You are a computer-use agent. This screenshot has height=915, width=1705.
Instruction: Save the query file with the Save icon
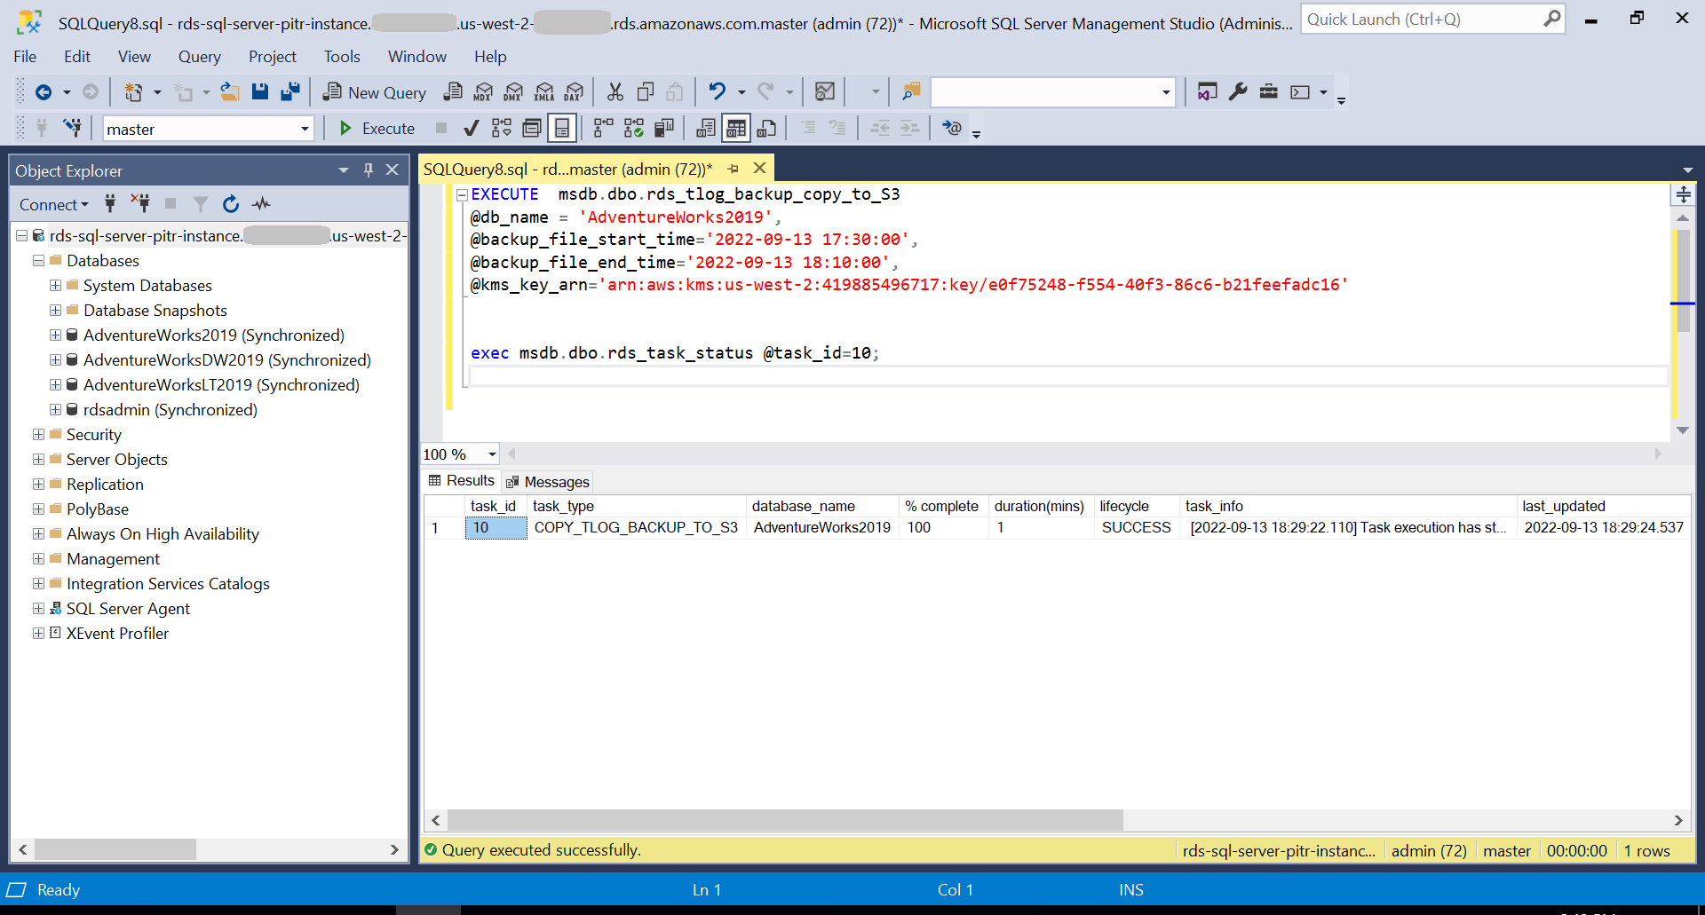[259, 91]
